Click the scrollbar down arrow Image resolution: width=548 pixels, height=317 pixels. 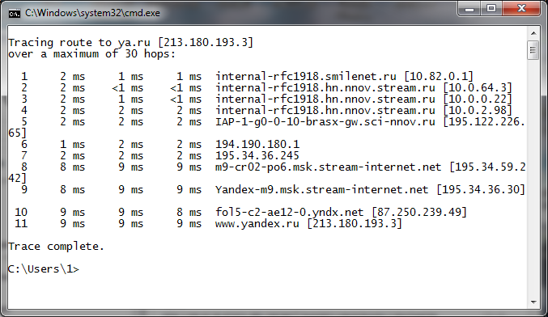pyautogui.click(x=533, y=302)
